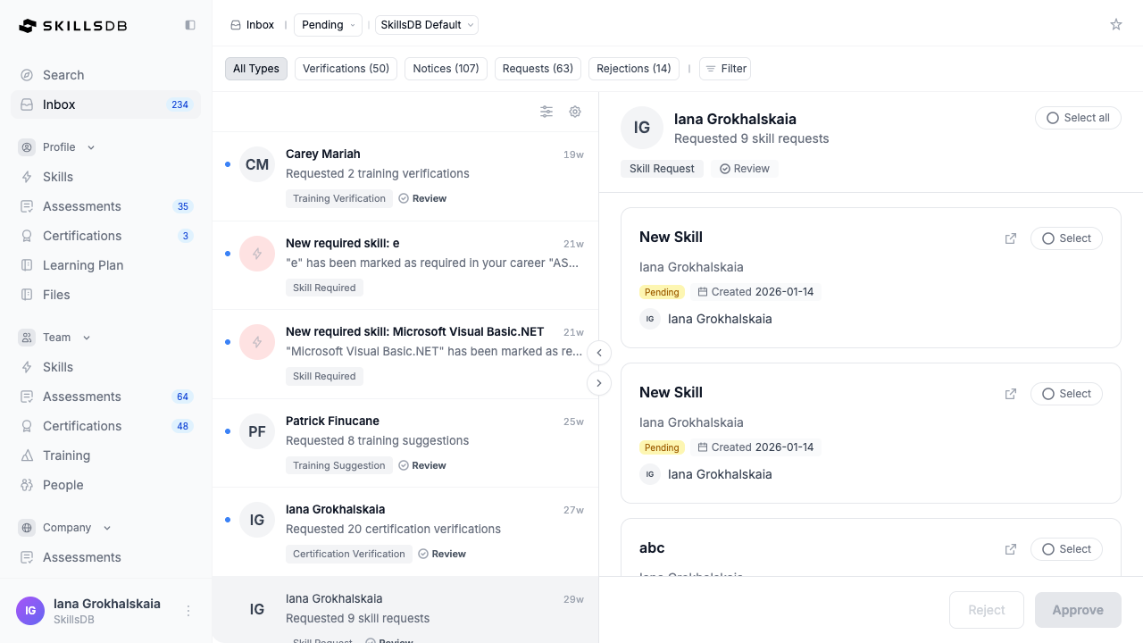
Task: Select the second New Skill request
Action: (1066, 394)
